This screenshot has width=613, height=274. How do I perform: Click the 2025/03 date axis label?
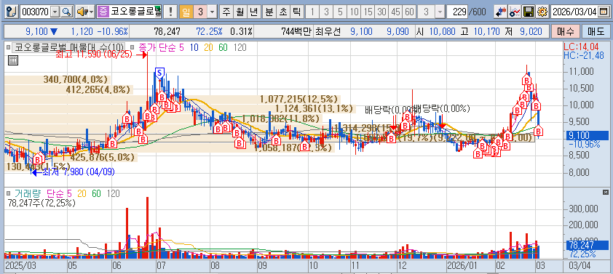[20, 265]
